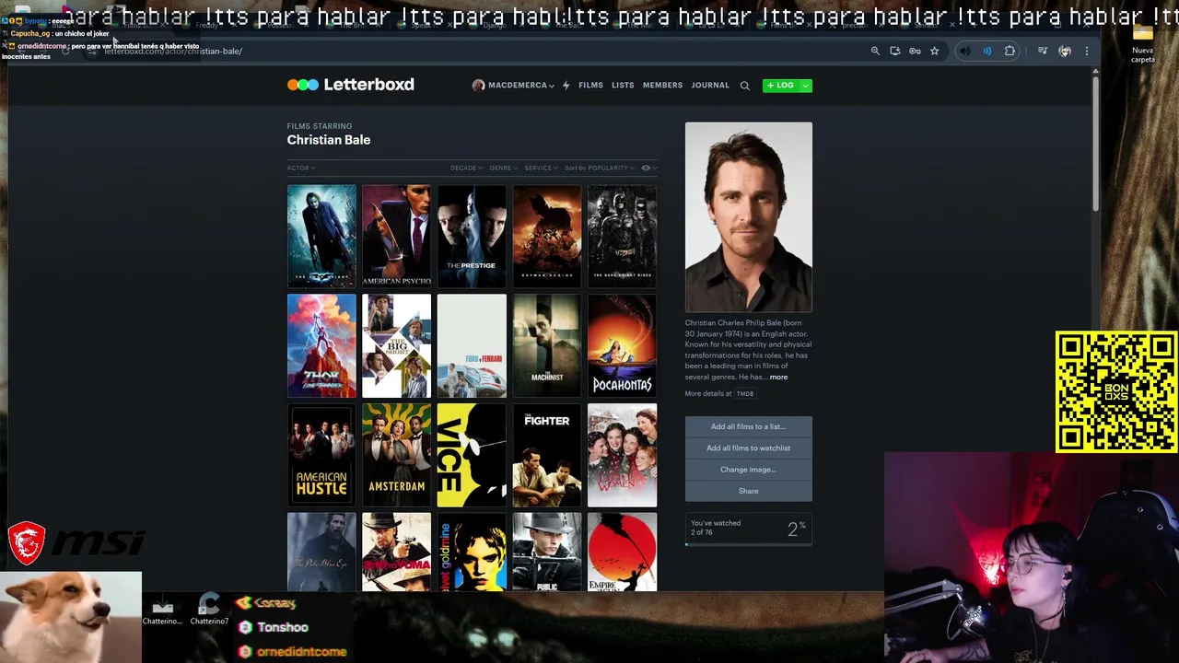Open the Amsterdam poster
Image resolution: width=1179 pixels, height=663 pixels.
[396, 455]
